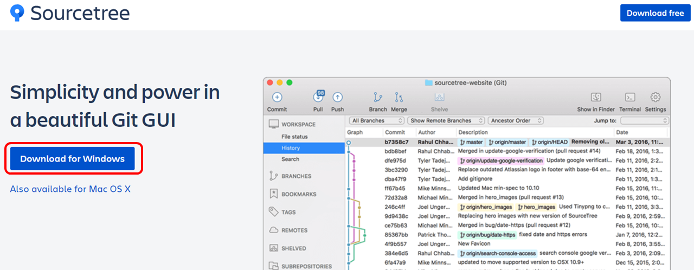This screenshot has height=270, width=694.
Task: Click the yellow minimize window dot
Action: tap(280, 82)
